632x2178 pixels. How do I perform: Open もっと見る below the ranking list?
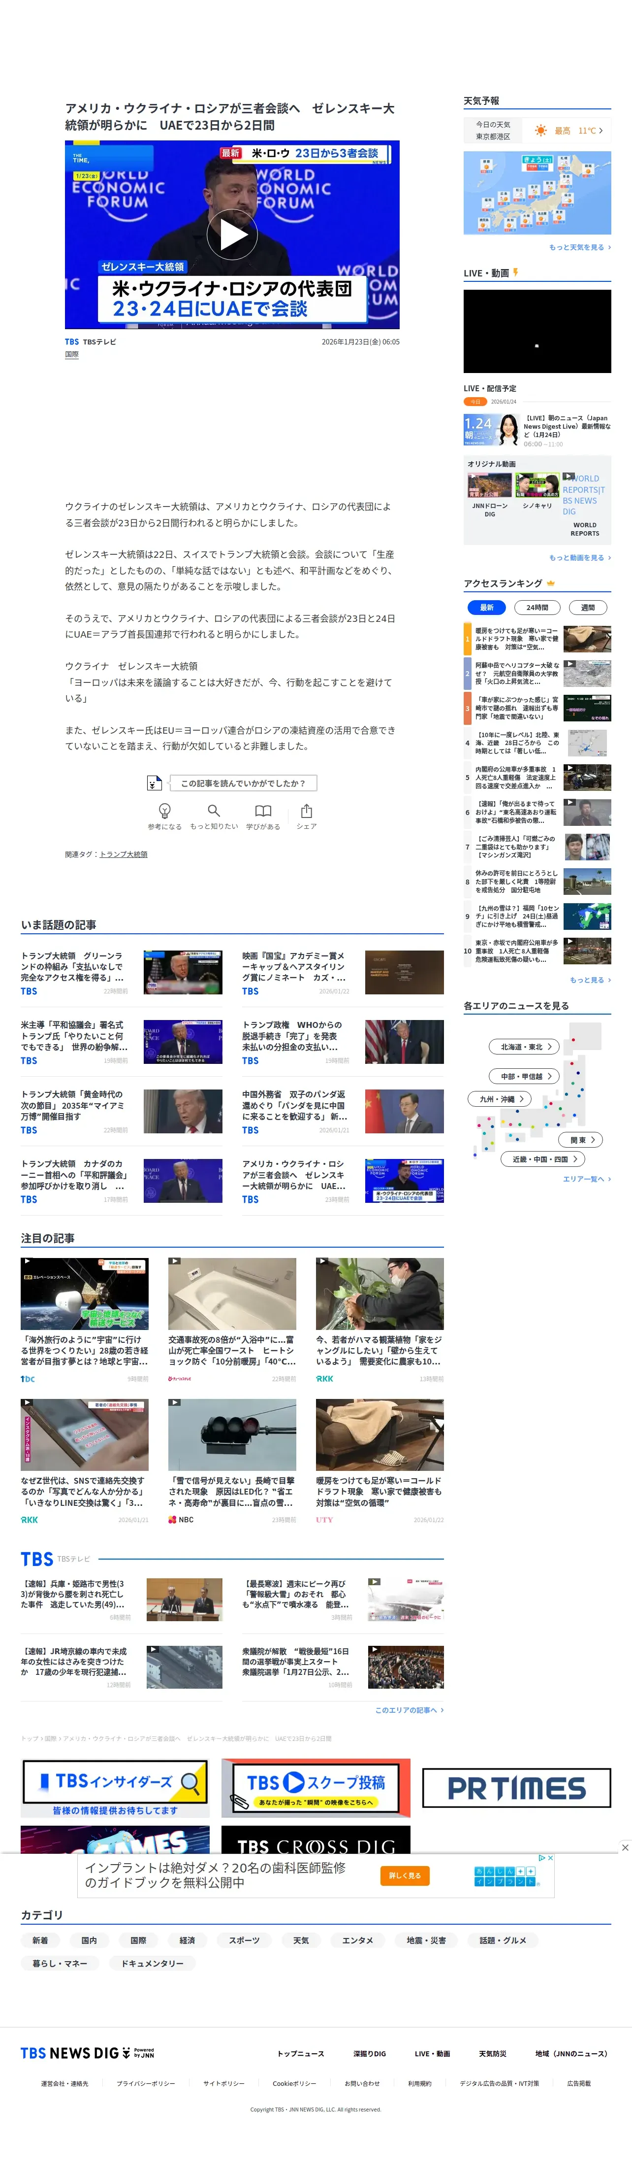point(590,979)
